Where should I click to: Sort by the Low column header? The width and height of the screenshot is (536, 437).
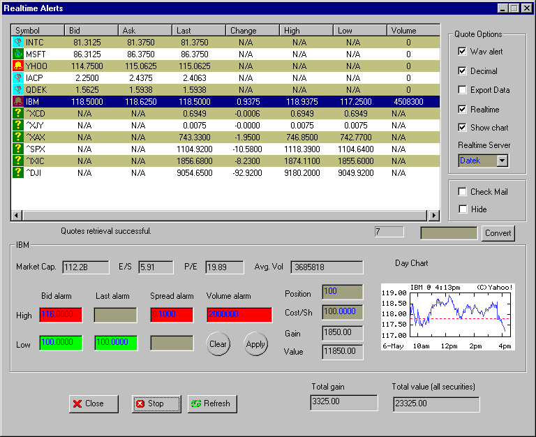point(360,31)
